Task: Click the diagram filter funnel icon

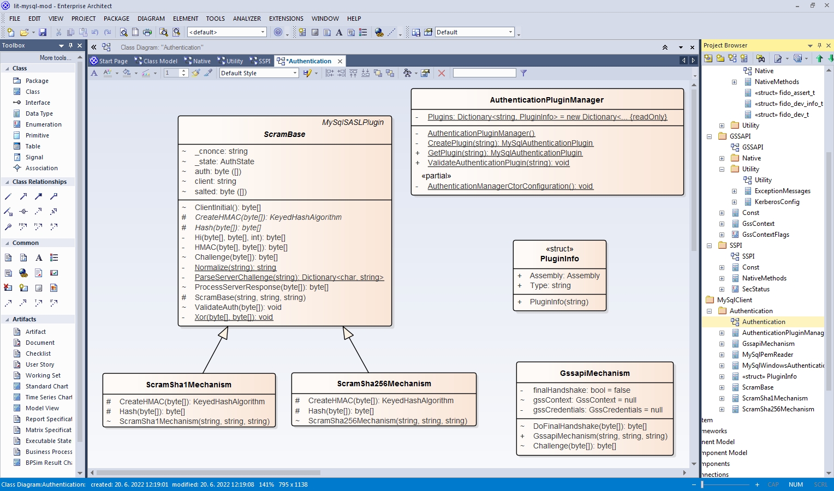Action: pyautogui.click(x=523, y=73)
